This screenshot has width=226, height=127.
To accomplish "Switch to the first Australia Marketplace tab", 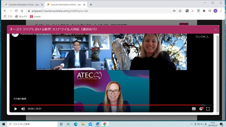I will click(24, 5).
